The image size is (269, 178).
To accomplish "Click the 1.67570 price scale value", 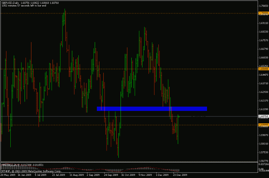I will pyautogui.click(x=264, y=40).
